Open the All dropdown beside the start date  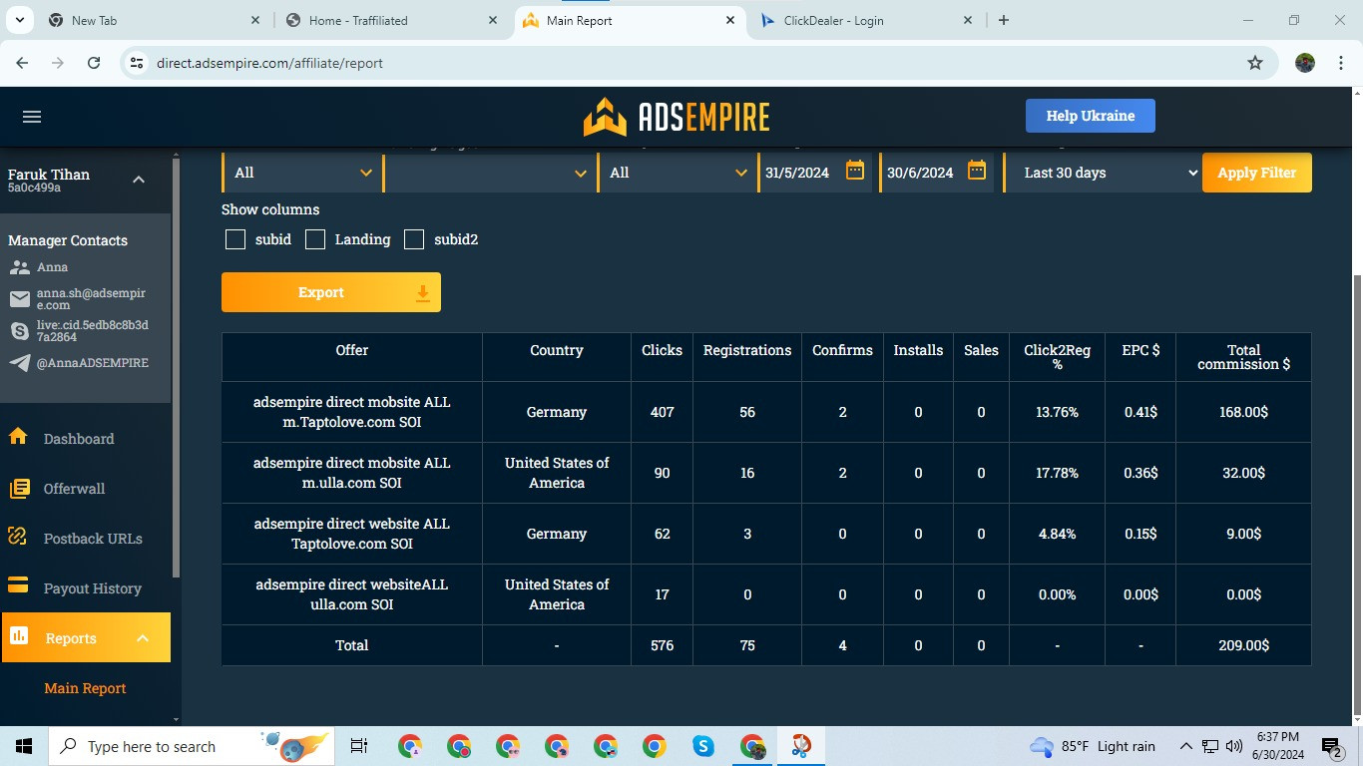click(677, 173)
